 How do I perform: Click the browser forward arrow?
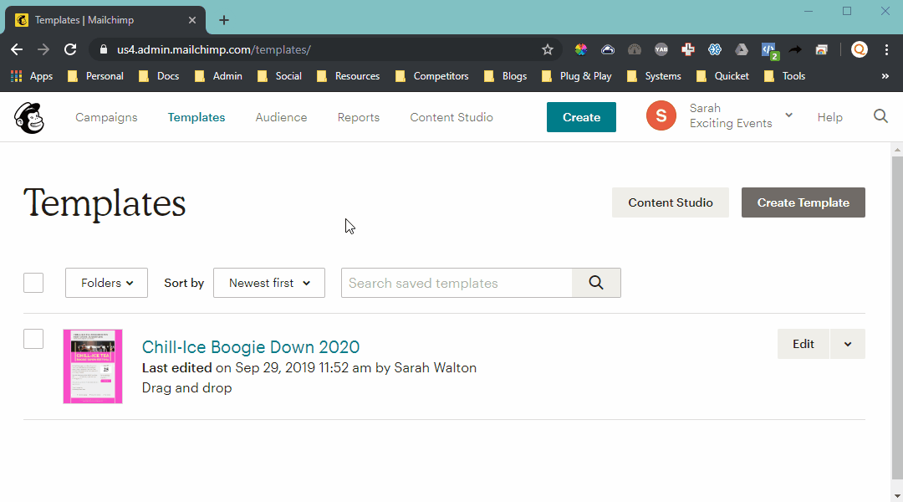tap(43, 49)
